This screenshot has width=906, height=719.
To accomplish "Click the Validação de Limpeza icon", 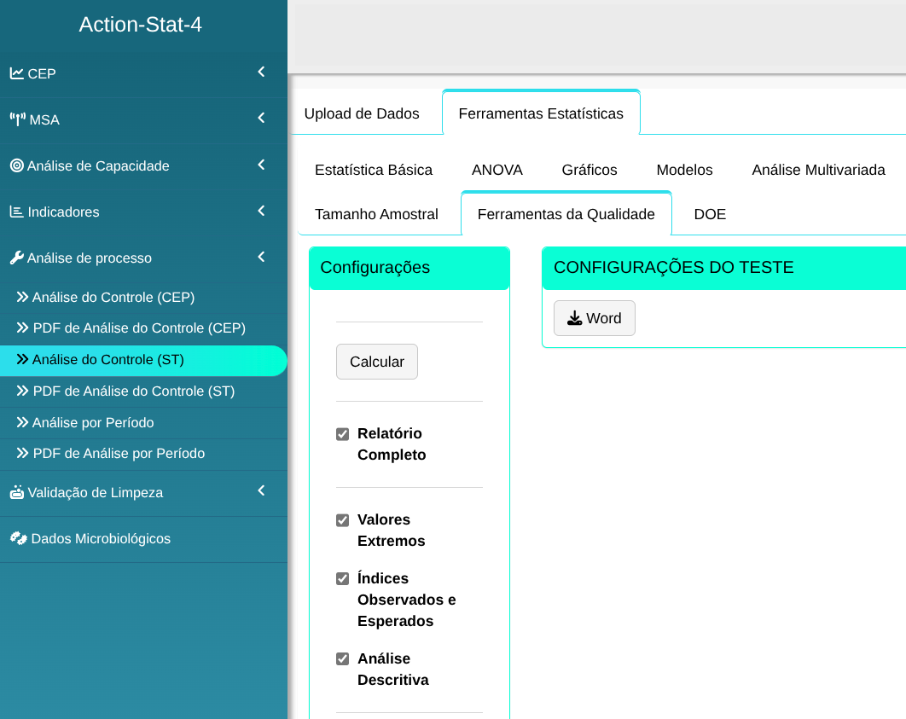I will pos(16,492).
